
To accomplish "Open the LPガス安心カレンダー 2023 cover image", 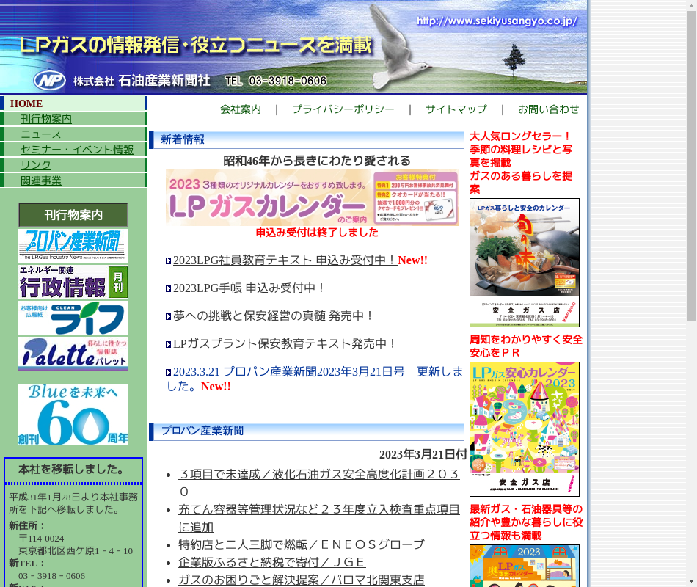I will click(525, 429).
